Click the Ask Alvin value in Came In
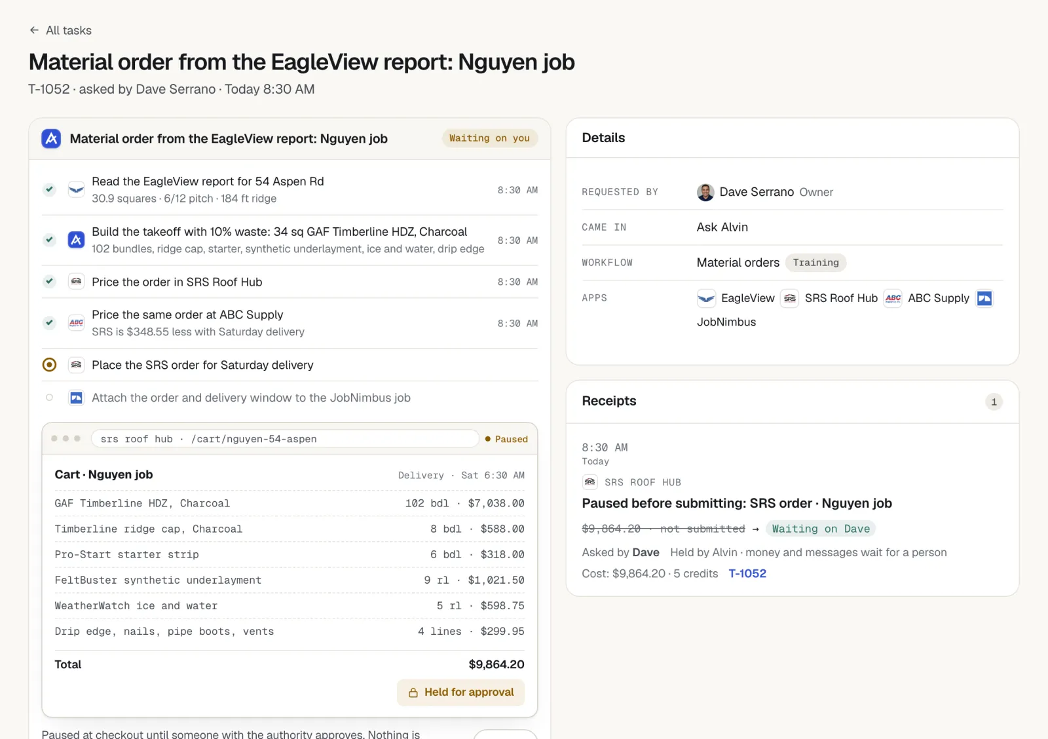 coord(722,227)
